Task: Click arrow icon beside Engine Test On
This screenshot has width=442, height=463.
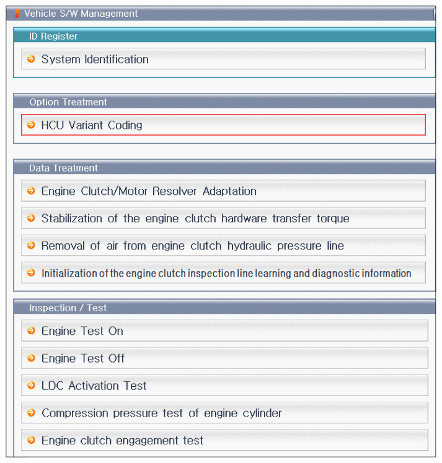Action: [31, 331]
